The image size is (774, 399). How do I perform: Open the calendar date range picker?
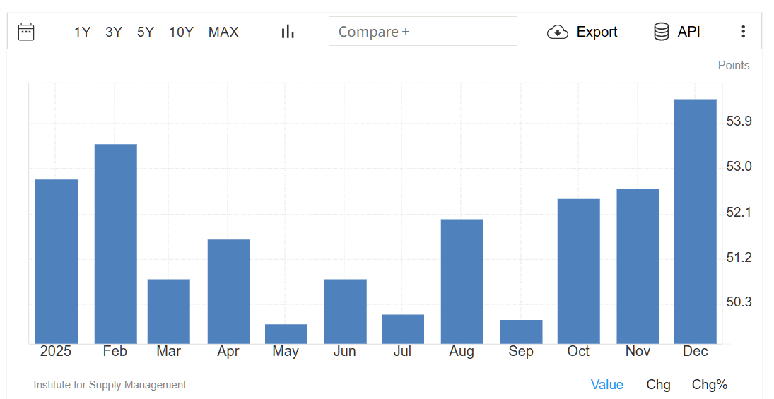[26, 32]
